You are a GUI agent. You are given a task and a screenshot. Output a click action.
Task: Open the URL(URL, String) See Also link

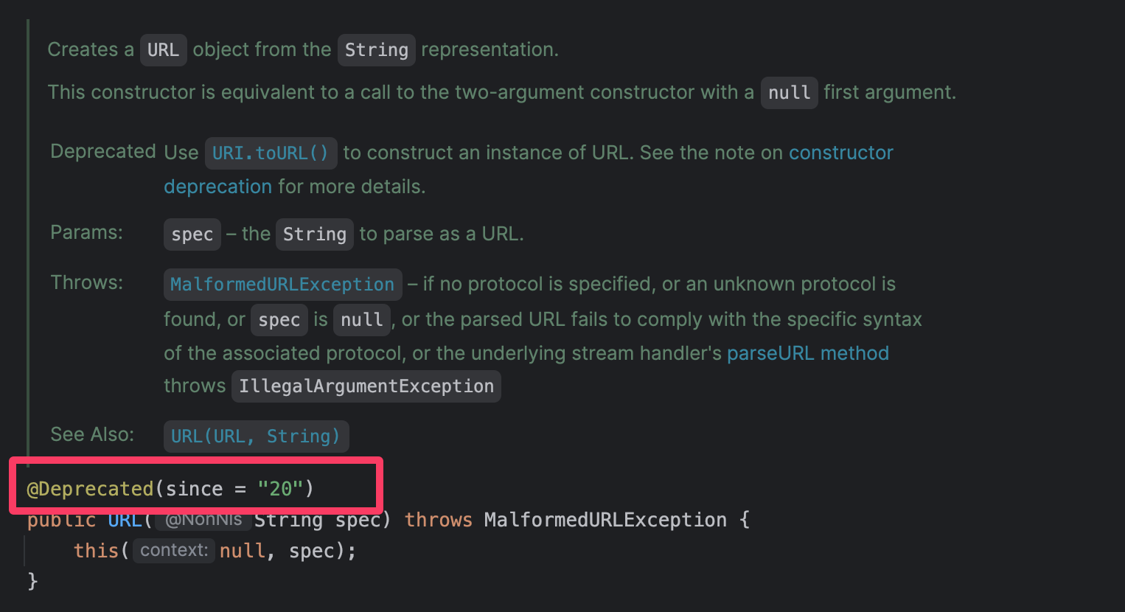255,437
